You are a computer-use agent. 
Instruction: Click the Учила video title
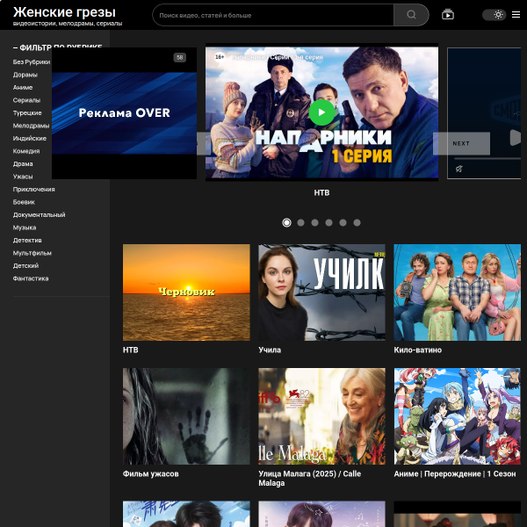click(x=270, y=350)
